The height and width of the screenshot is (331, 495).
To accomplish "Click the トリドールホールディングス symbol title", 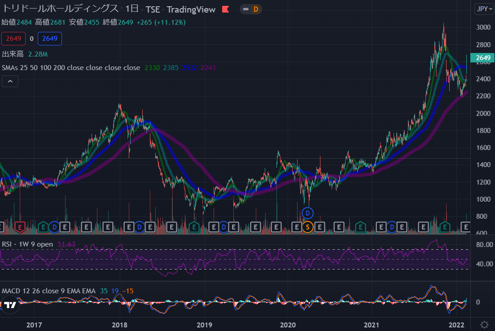I will (x=61, y=9).
